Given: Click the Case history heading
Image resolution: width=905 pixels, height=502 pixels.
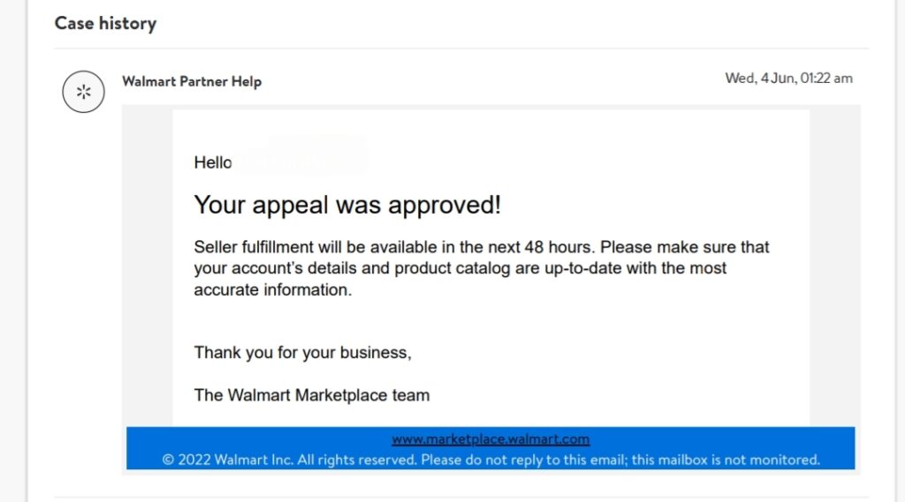Looking at the screenshot, I should point(105,24).
